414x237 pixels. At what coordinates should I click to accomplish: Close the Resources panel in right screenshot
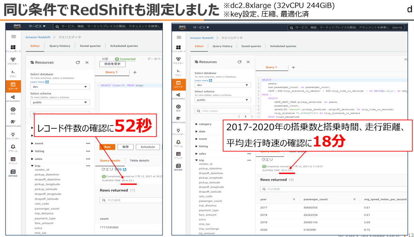(248, 62)
